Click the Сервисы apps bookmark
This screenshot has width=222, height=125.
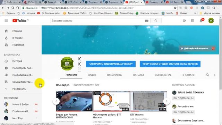(x=8, y=13)
